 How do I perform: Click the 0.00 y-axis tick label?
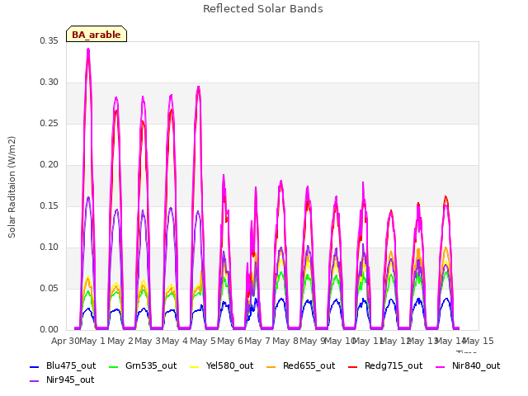coord(49,329)
